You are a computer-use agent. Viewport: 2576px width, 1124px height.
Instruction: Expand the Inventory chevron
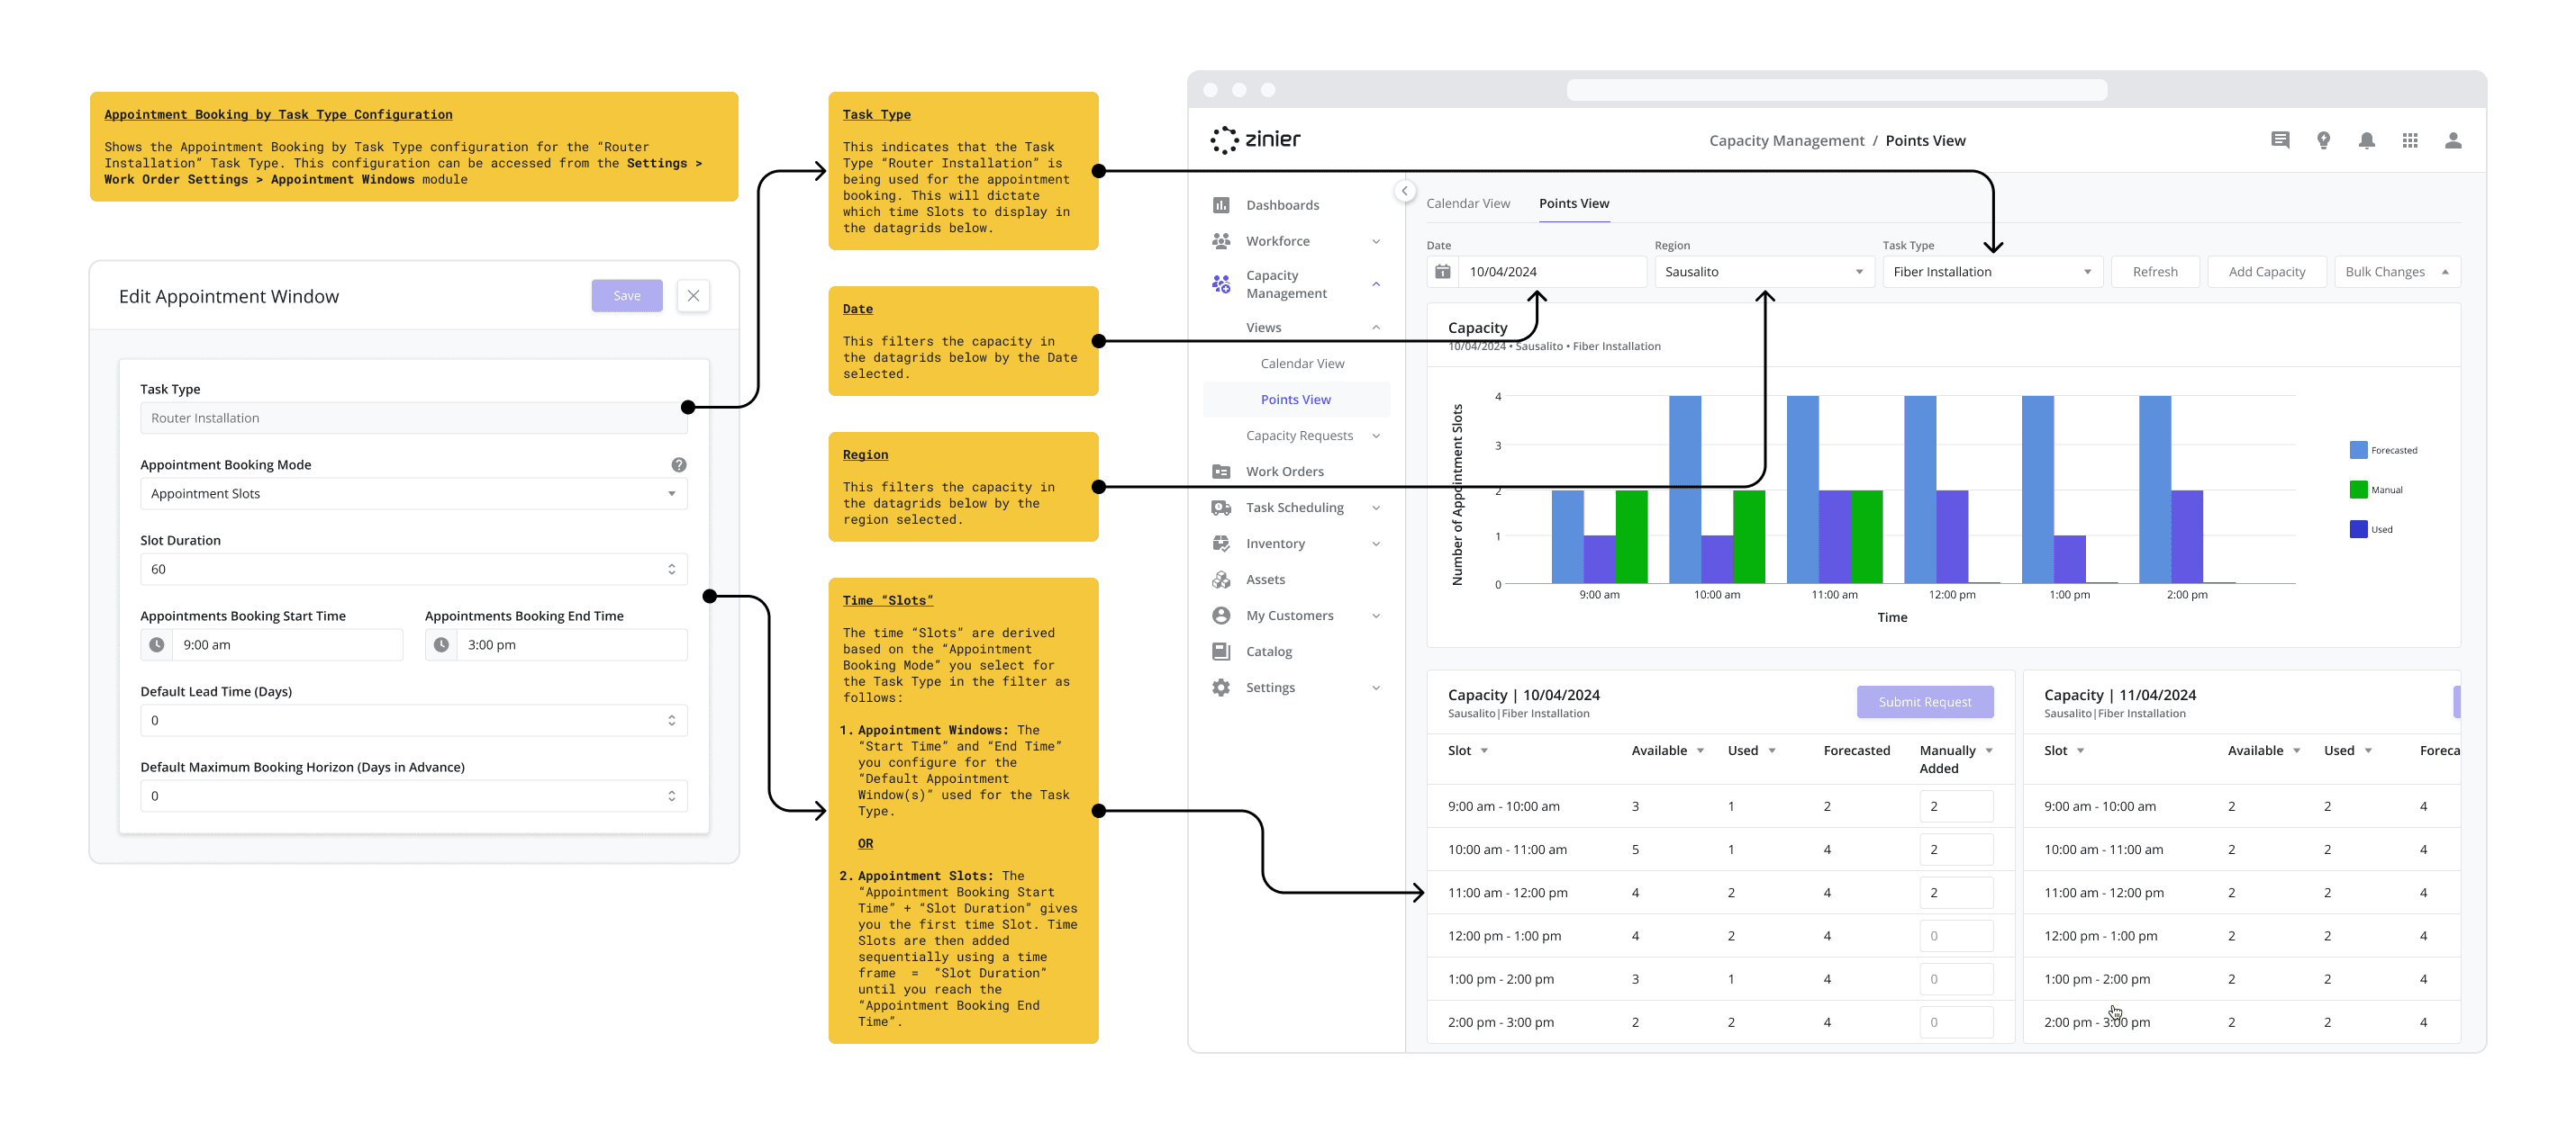point(1376,544)
